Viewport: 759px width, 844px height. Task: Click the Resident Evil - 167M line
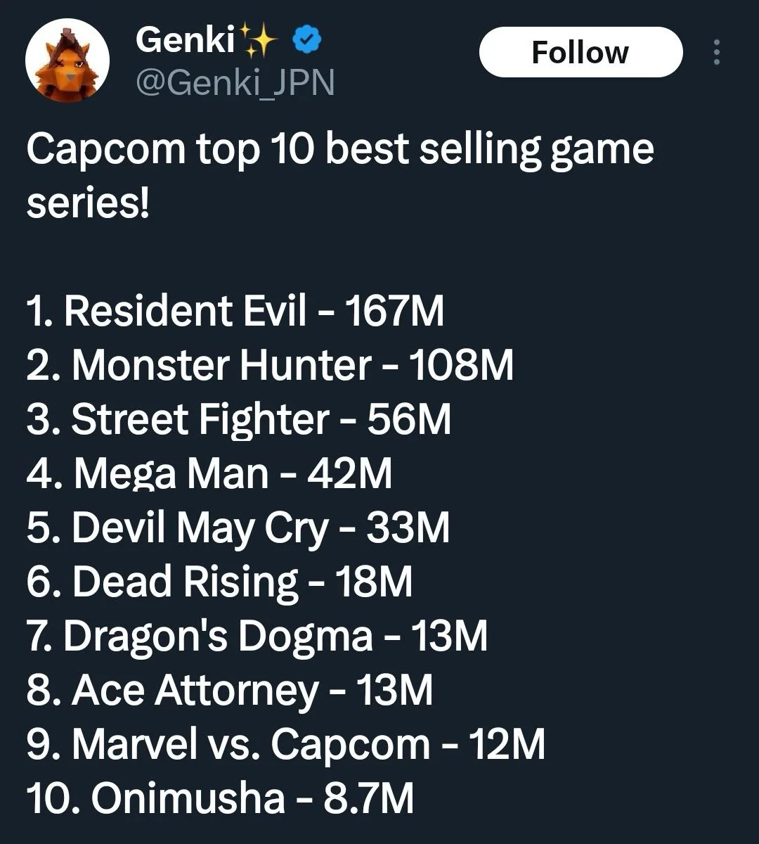235,311
